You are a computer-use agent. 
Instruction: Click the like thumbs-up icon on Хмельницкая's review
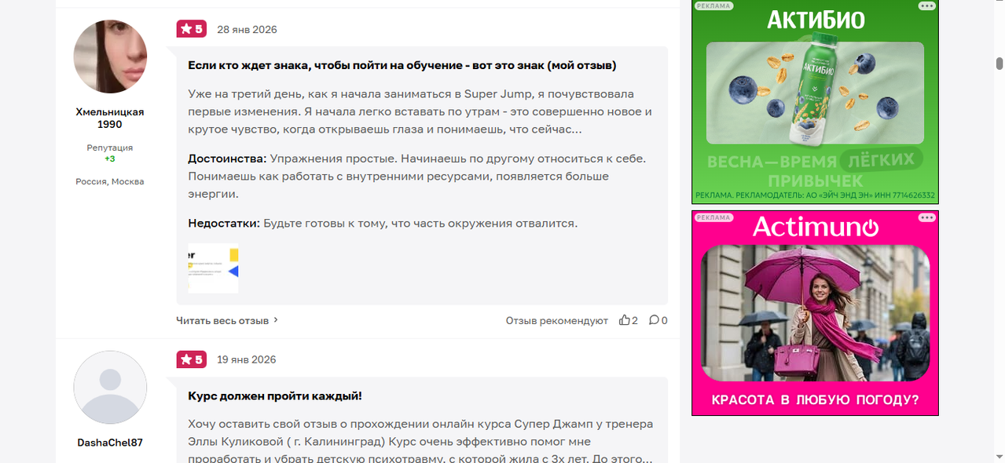tap(624, 320)
